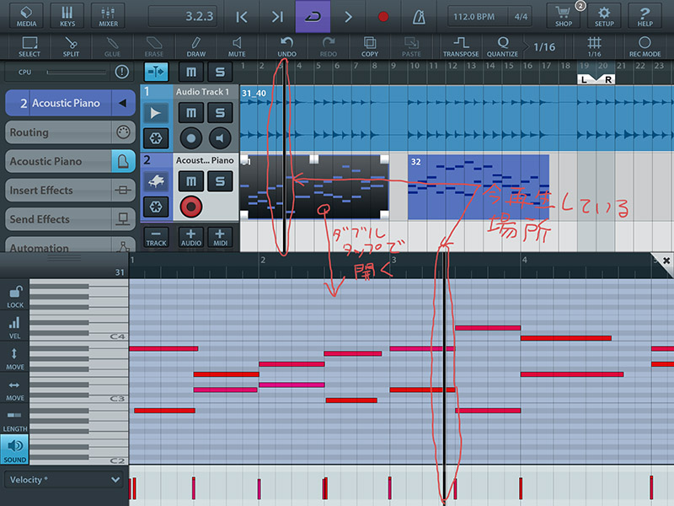Click the position display showing 3.2.3
This screenshot has width=674, height=506.
183,16
